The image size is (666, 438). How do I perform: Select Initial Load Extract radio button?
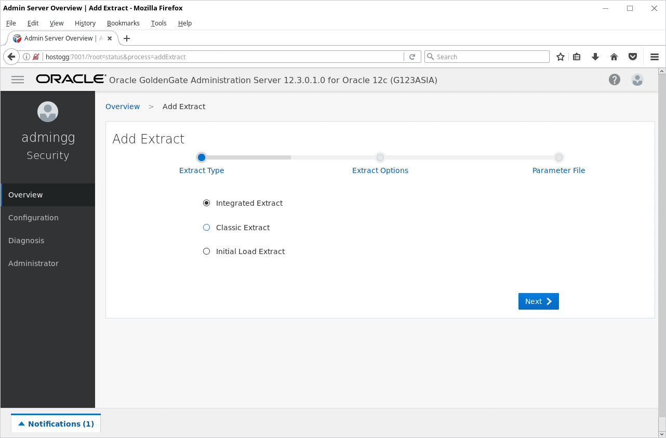coord(206,251)
